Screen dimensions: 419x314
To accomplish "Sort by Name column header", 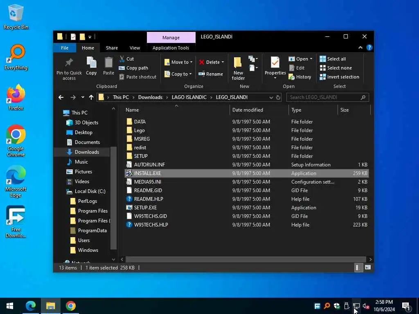I will pyautogui.click(x=176, y=110).
